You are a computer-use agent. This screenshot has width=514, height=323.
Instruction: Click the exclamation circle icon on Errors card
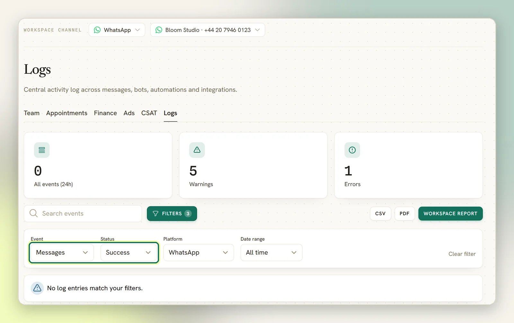[352, 150]
